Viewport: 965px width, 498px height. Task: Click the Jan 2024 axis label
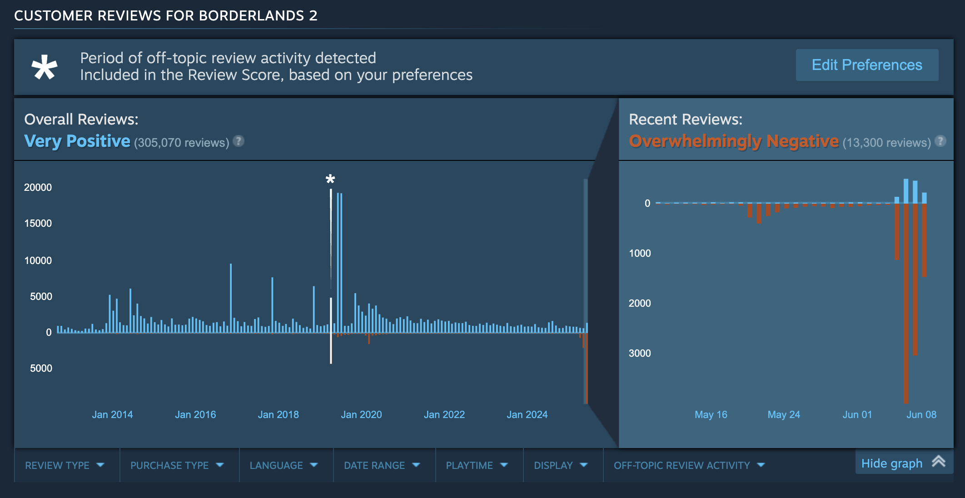coord(527,414)
